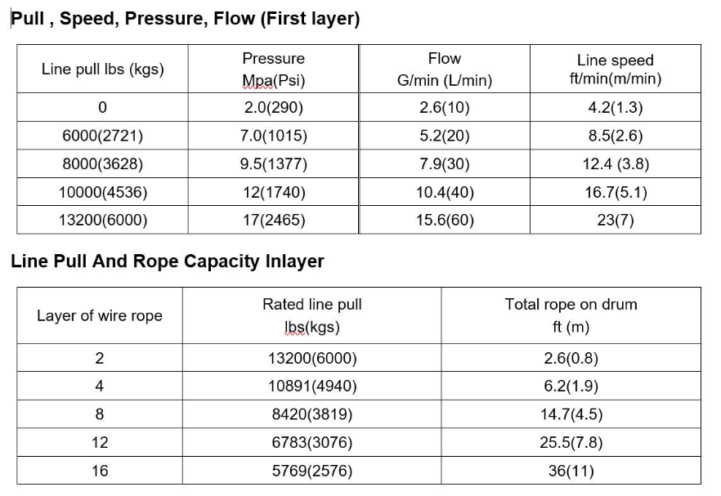Click the pressure cell 9.5(1377)
The image size is (721, 496).
coord(273,163)
